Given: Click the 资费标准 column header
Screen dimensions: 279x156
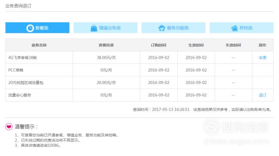Looking at the screenshot, I should 106,45.
